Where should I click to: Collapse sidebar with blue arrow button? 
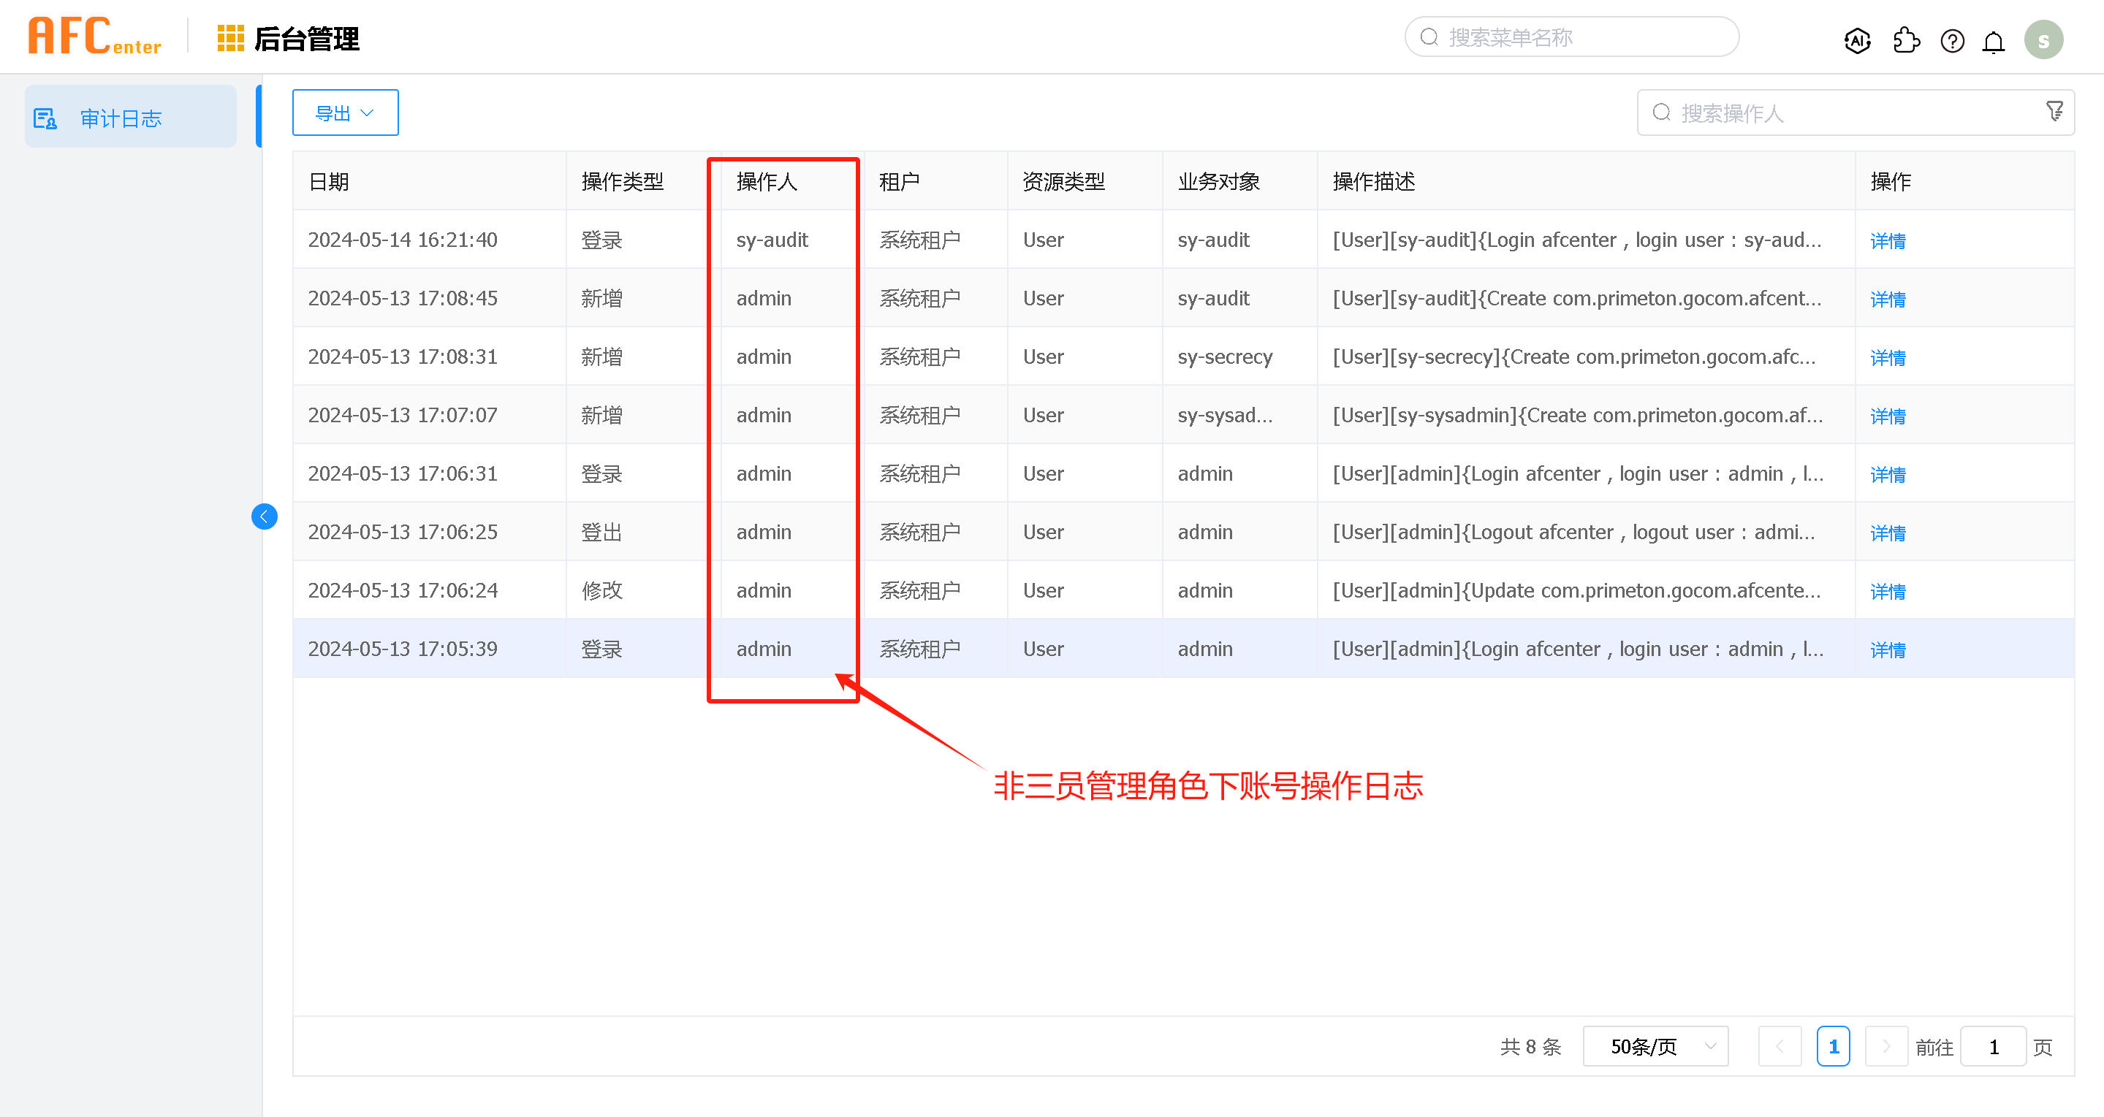[264, 516]
